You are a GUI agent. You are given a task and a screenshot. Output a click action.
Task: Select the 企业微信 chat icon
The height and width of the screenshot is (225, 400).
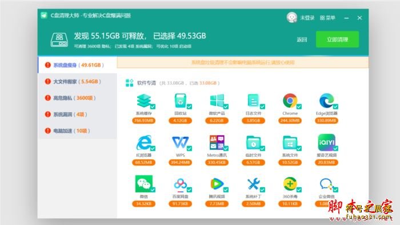(326, 184)
